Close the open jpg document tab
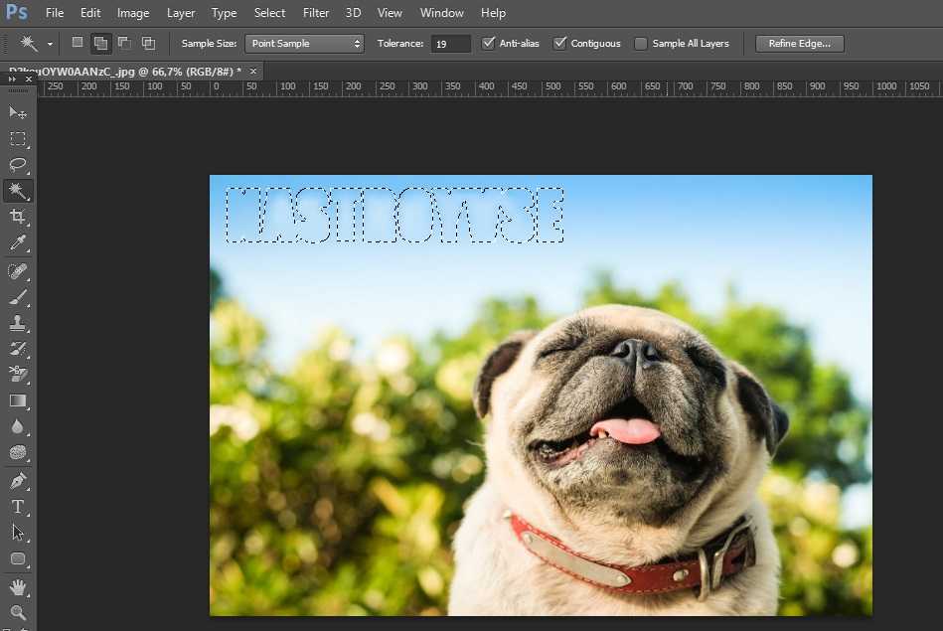943x631 pixels. 253,72
